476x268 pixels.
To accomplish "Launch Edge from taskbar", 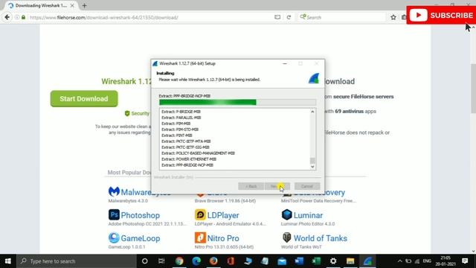I will (x=196, y=261).
